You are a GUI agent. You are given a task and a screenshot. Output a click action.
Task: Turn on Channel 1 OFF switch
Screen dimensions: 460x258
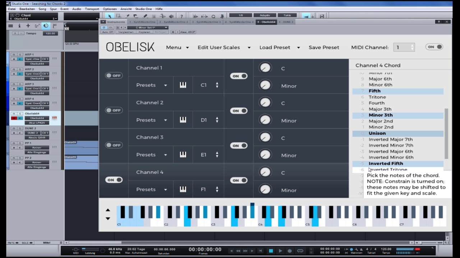[x=114, y=76]
